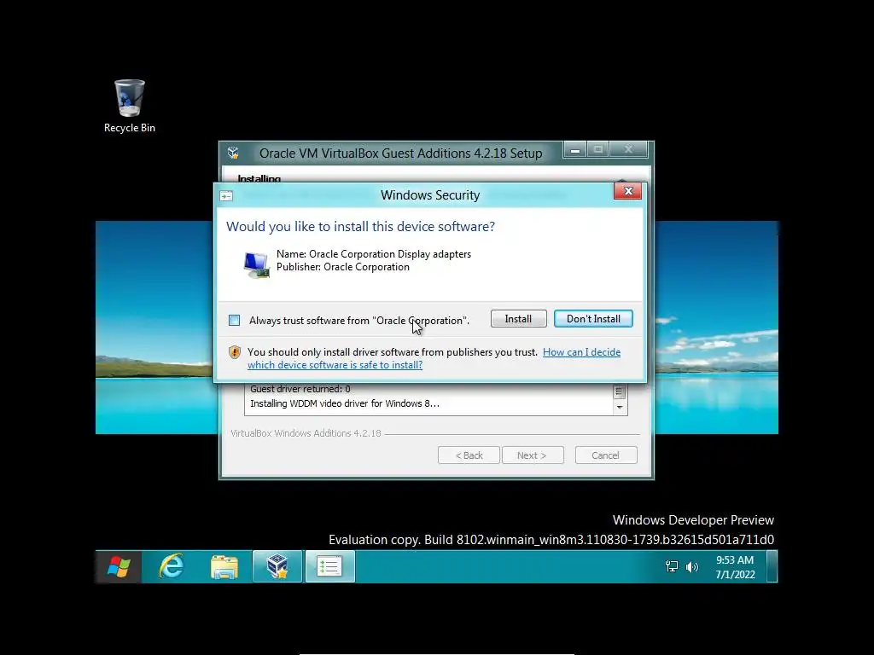Image resolution: width=874 pixels, height=655 pixels.
Task: Open the 'How can I decide which device software is safe to install?' link
Action: pos(434,358)
